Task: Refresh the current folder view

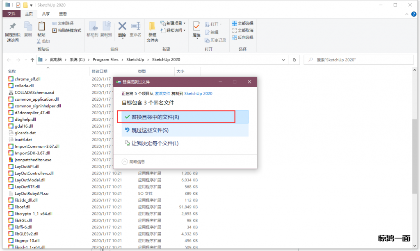Action: click(x=294, y=60)
